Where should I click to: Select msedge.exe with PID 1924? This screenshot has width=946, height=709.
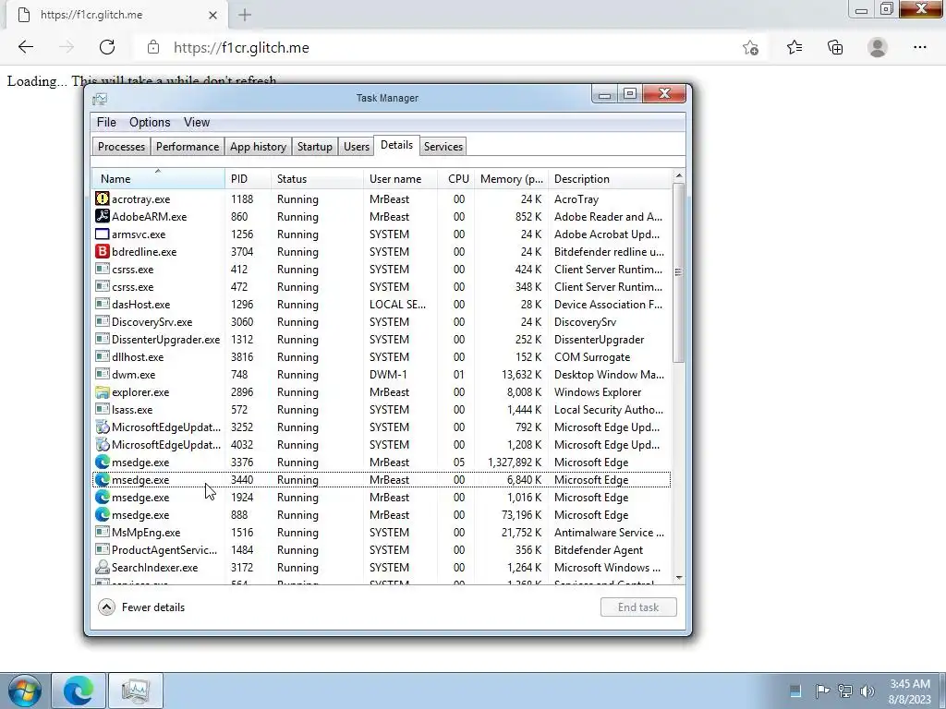(x=382, y=498)
